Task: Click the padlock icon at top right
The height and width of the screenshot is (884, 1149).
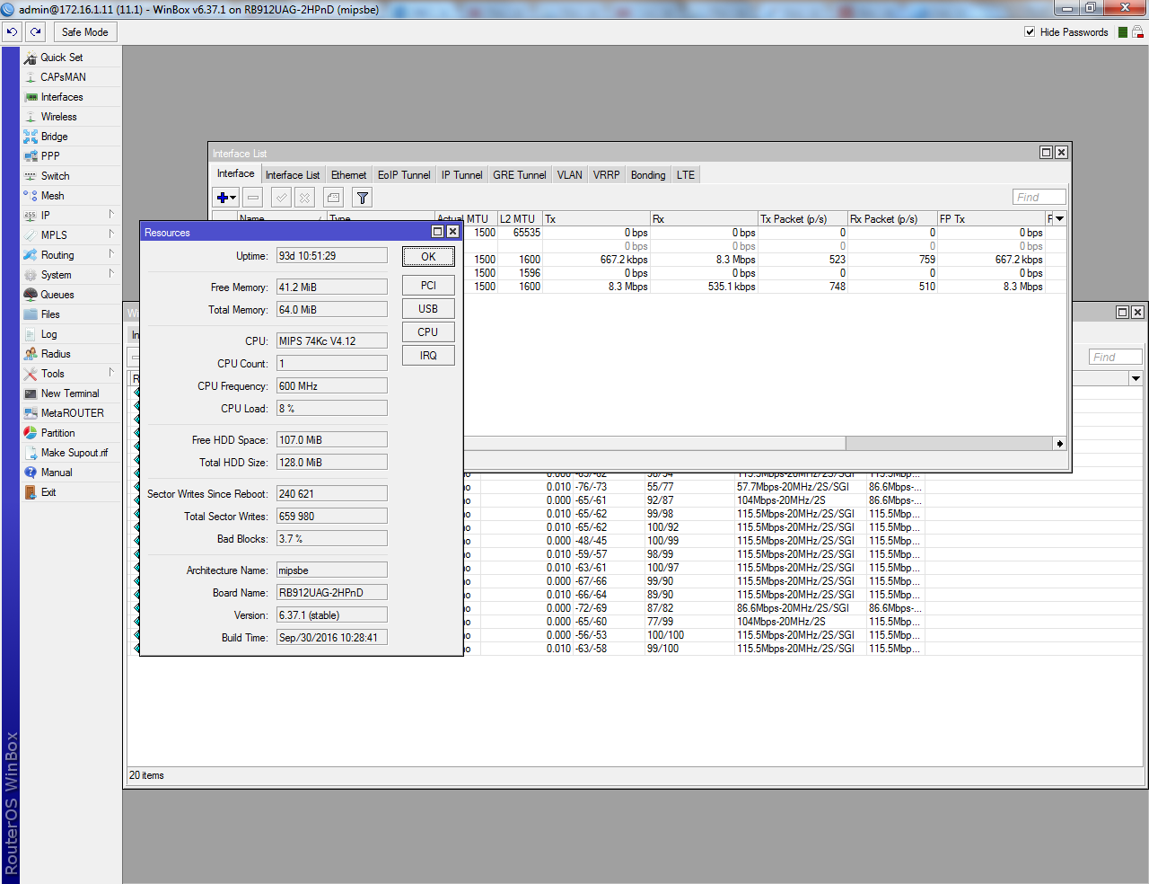Action: pyautogui.click(x=1137, y=32)
